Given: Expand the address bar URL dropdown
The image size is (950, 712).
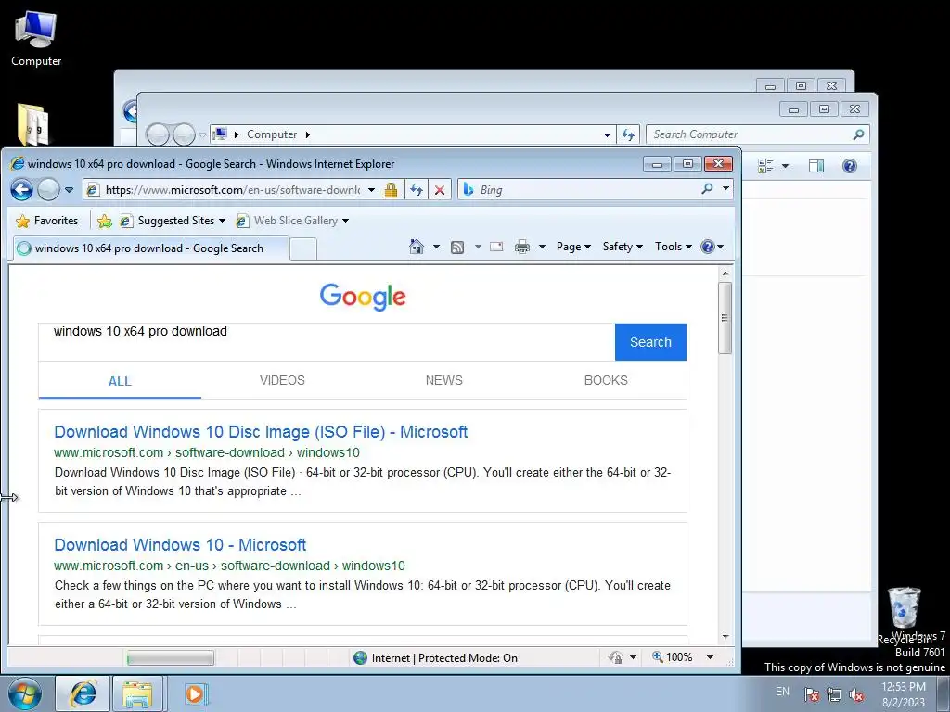Looking at the screenshot, I should 371,189.
